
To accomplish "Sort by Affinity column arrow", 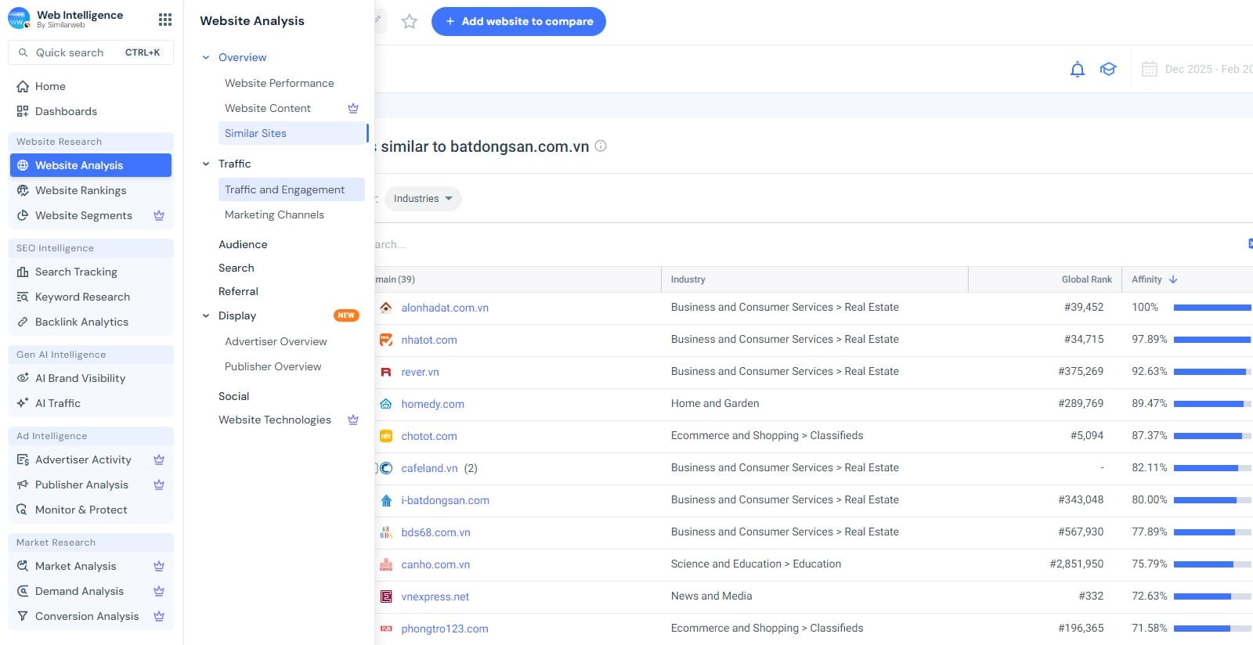I will click(x=1173, y=279).
